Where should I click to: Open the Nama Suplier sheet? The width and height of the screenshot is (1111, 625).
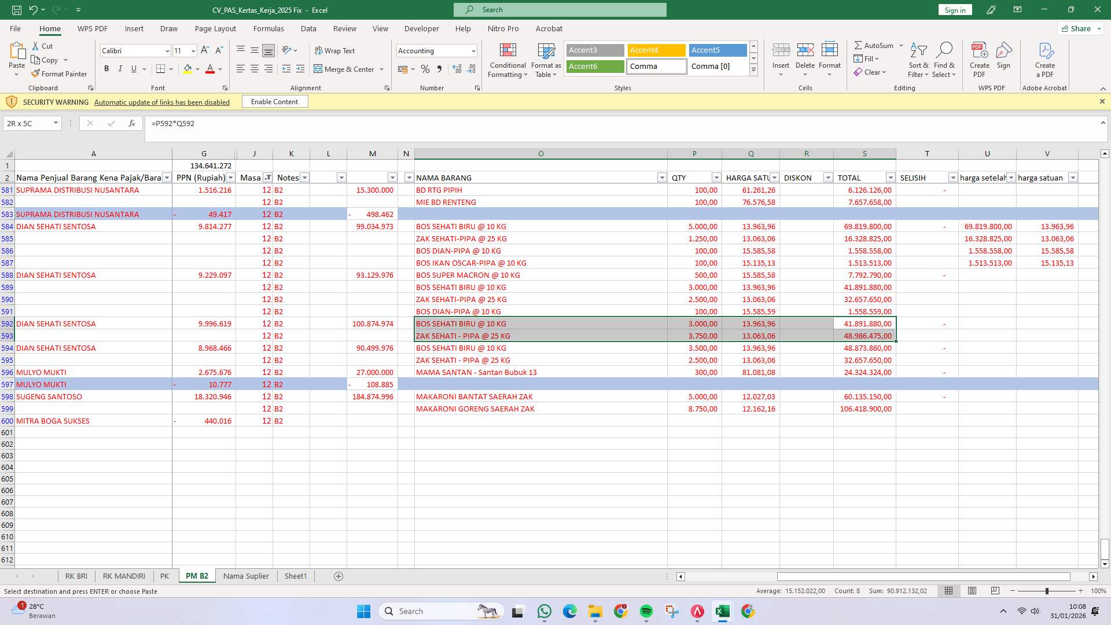[245, 576]
